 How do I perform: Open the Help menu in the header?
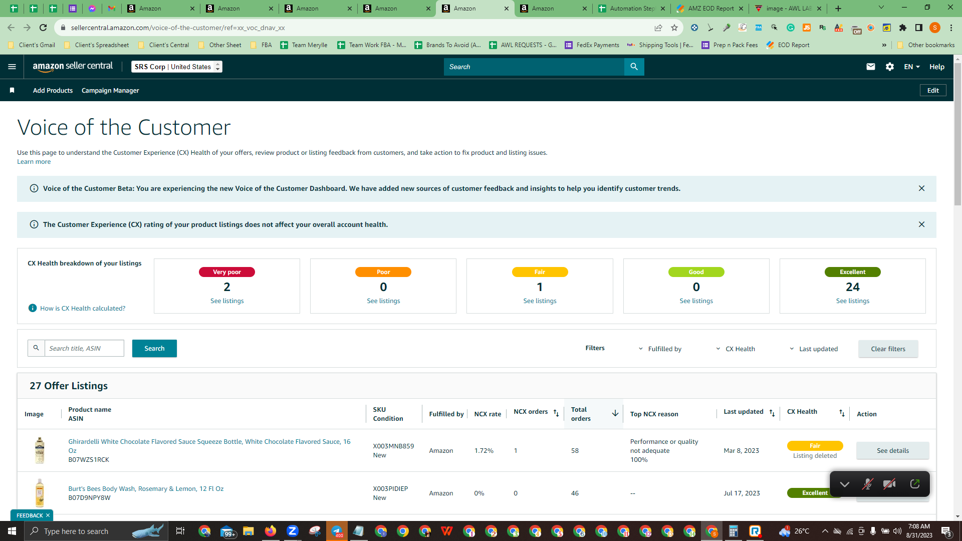(937, 67)
